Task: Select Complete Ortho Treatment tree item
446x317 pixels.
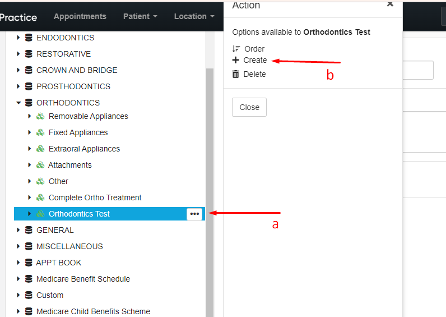Action: coord(95,197)
